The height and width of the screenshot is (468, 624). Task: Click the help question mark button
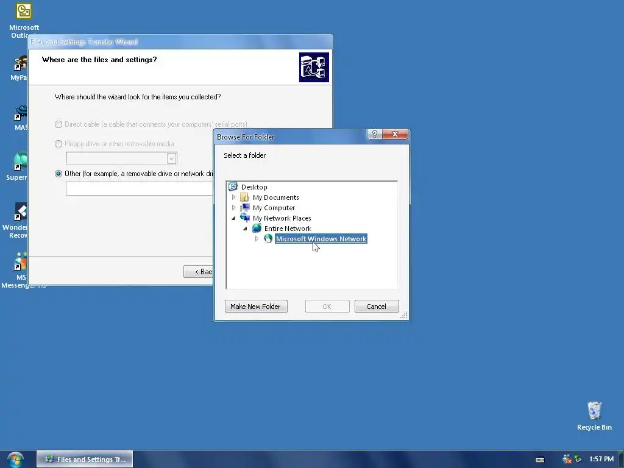375,134
